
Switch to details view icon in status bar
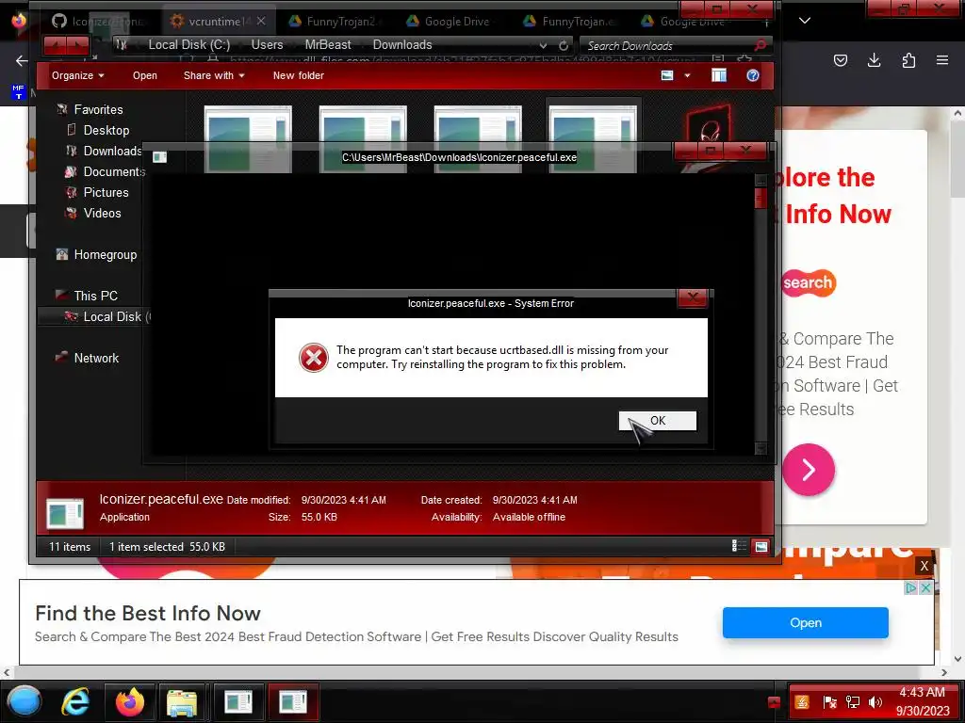click(739, 547)
